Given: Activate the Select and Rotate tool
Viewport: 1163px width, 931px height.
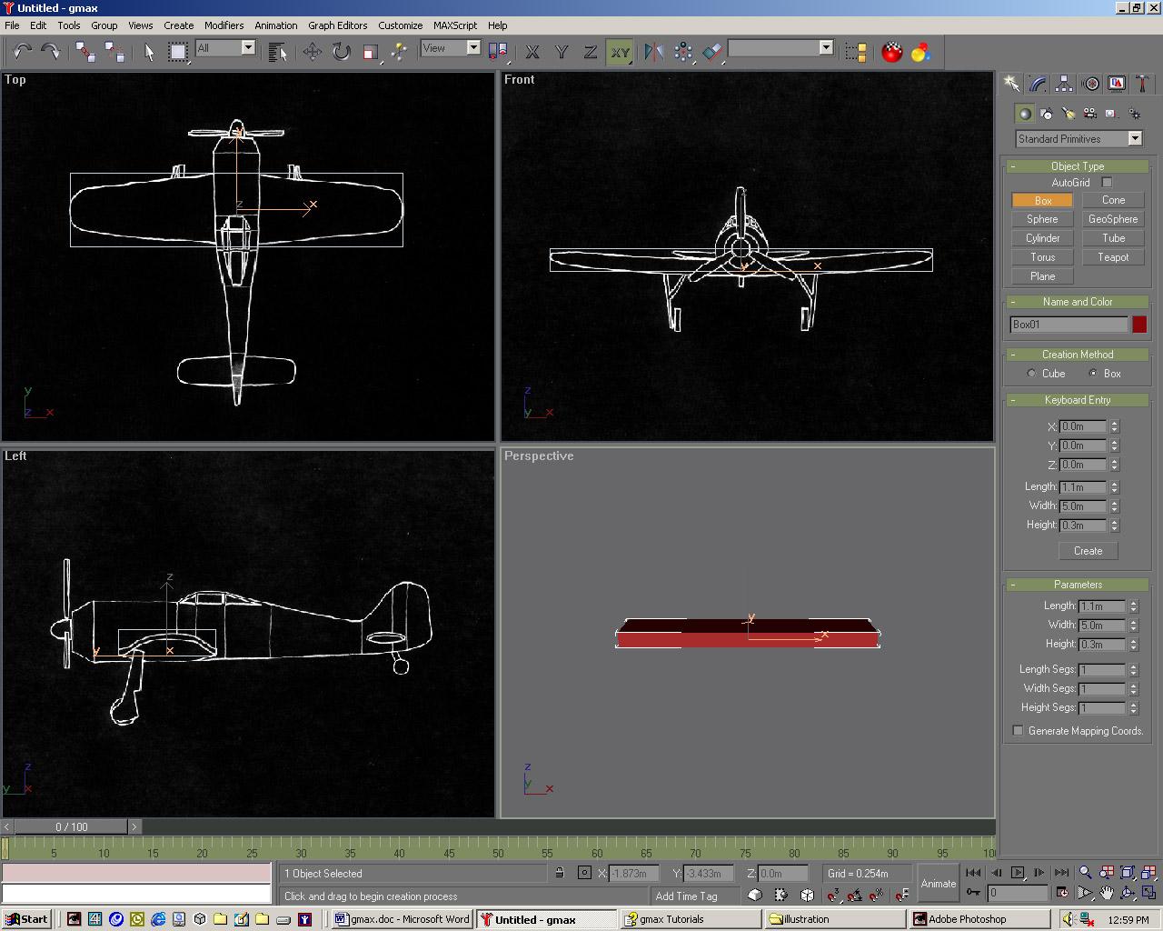Looking at the screenshot, I should coord(341,52).
